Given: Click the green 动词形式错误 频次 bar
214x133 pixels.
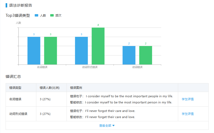Looking at the screenshot, I should pyautogui.click(x=98, y=46).
